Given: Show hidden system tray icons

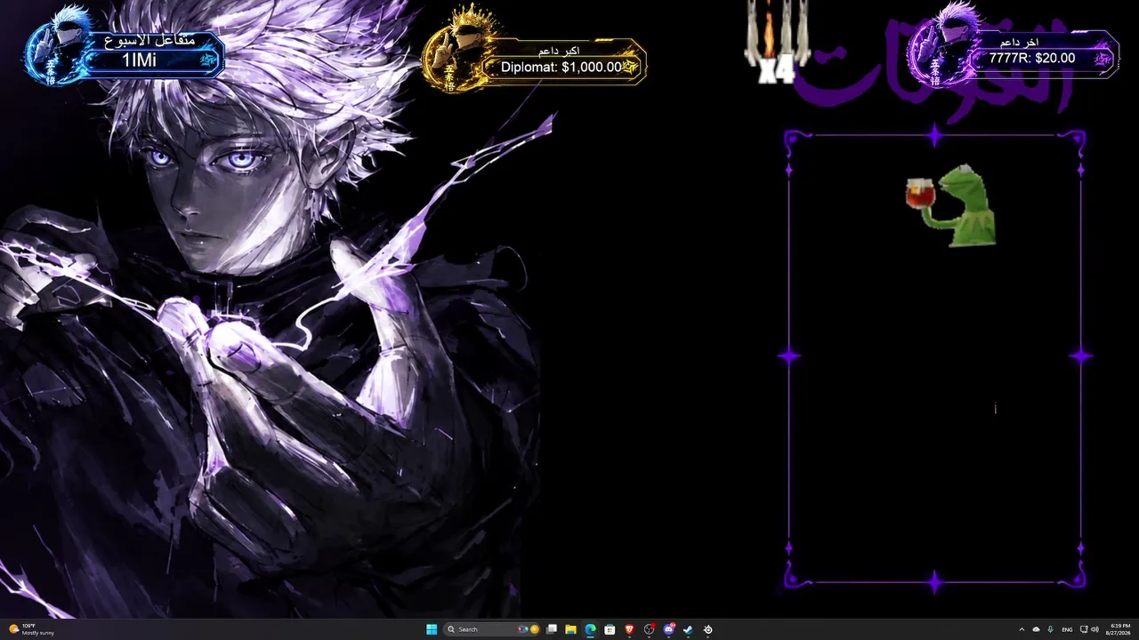Looking at the screenshot, I should (1022, 629).
